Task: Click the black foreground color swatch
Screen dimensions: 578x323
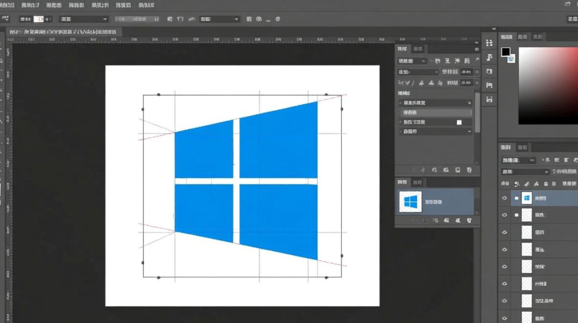Action: pos(505,52)
